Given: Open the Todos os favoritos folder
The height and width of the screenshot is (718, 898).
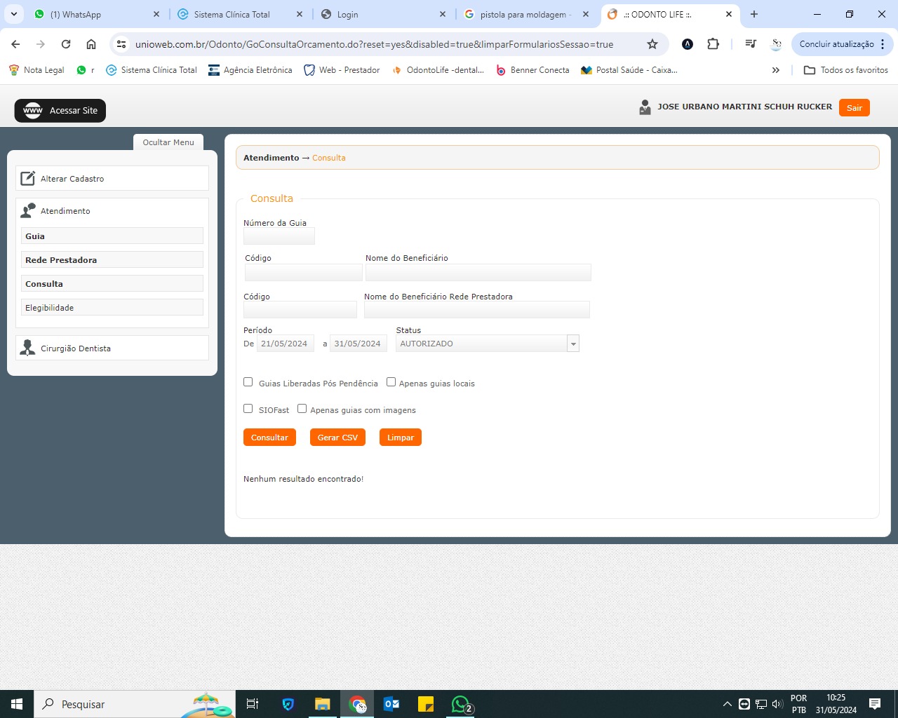Looking at the screenshot, I should click(x=846, y=70).
